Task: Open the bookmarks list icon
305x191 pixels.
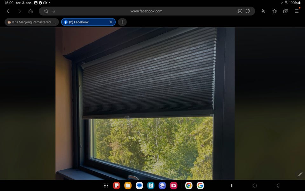Action: click(274, 11)
